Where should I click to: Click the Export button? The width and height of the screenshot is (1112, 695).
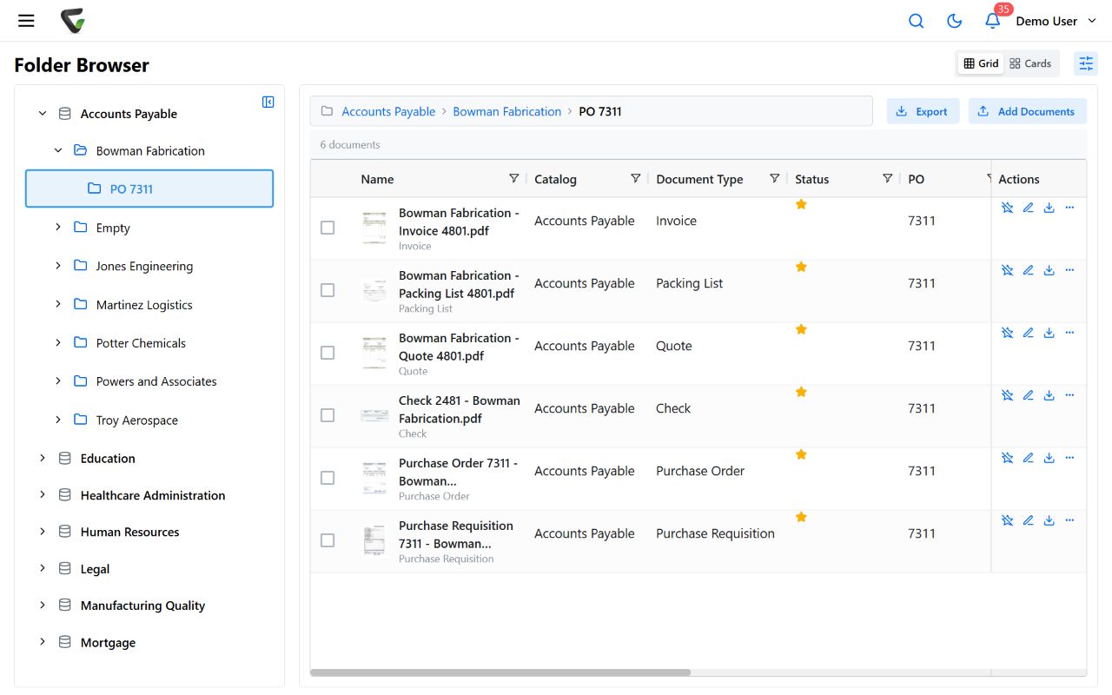[x=923, y=111]
